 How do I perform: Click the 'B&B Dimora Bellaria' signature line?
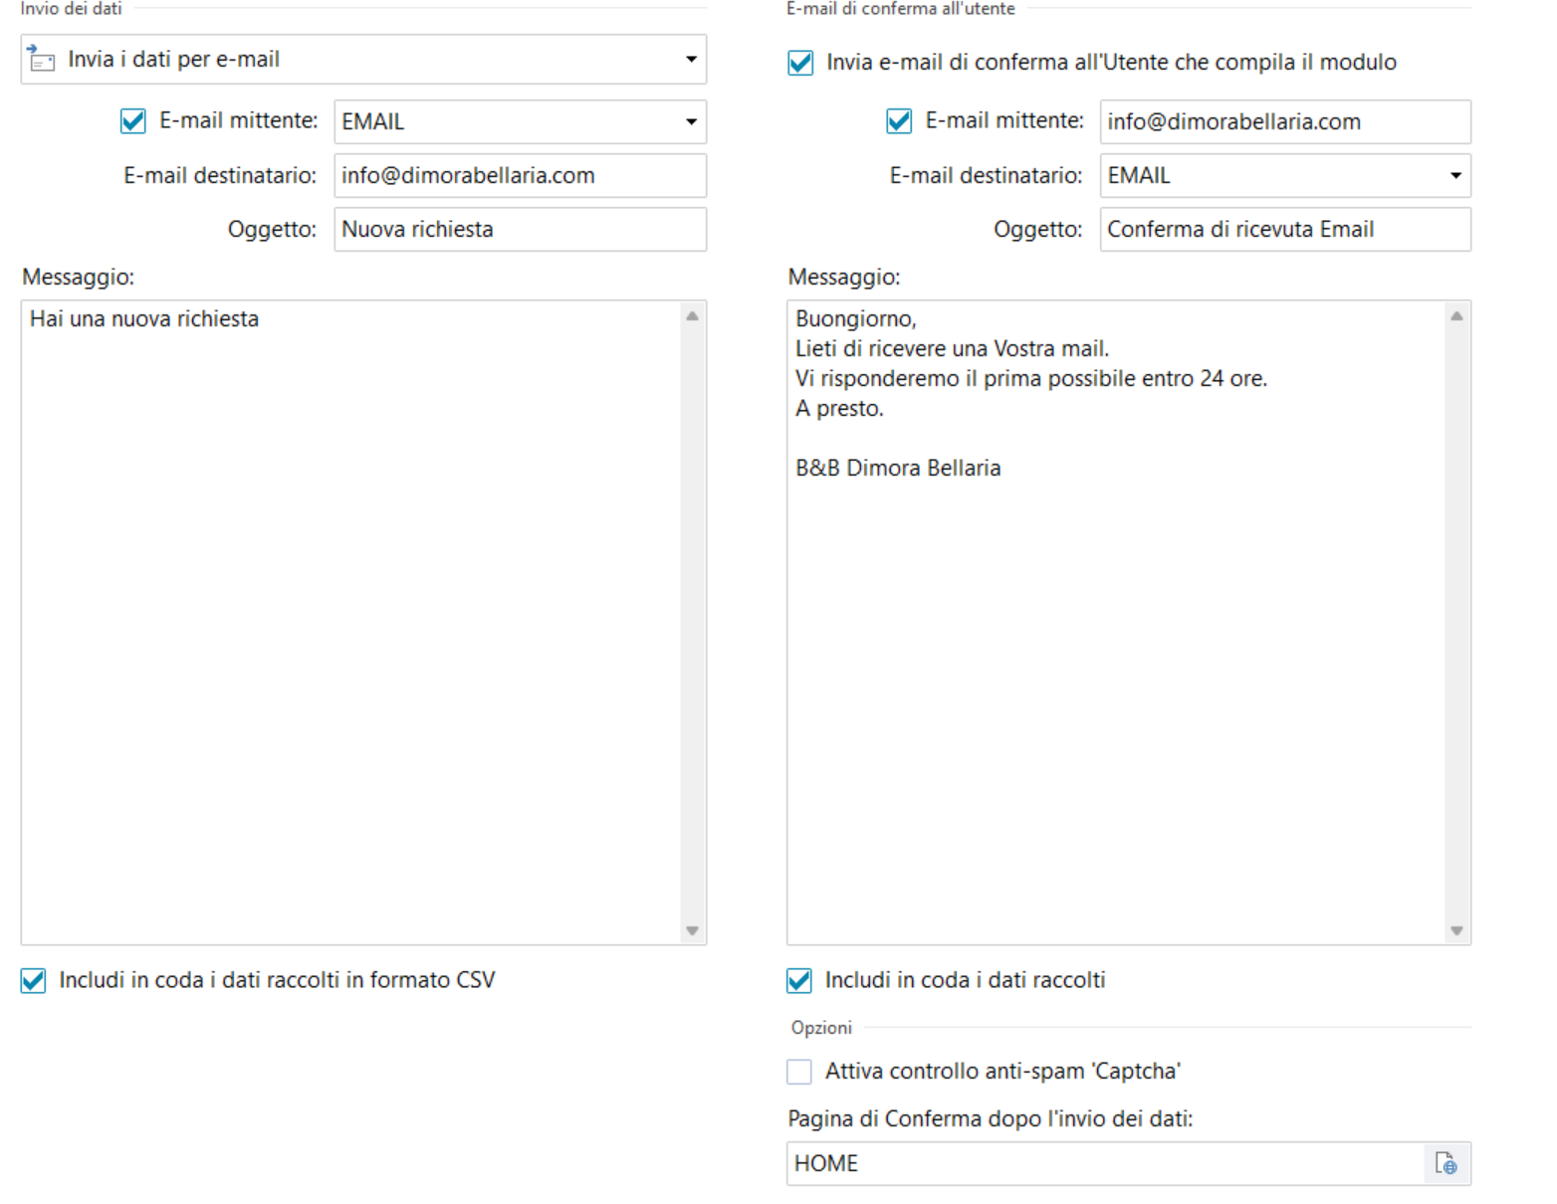898,468
